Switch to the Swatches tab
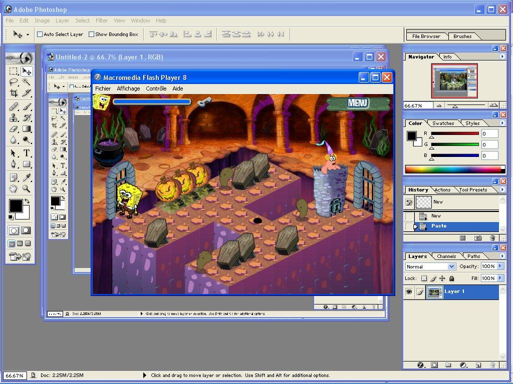This screenshot has height=384, width=513. [443, 123]
